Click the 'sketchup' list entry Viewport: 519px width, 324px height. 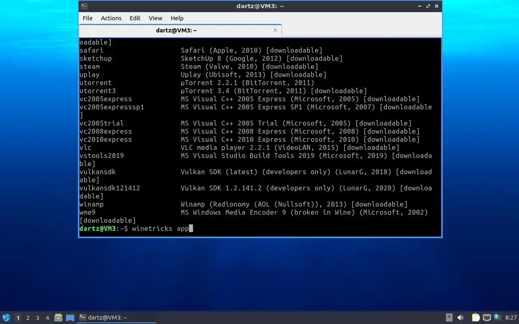pos(95,58)
